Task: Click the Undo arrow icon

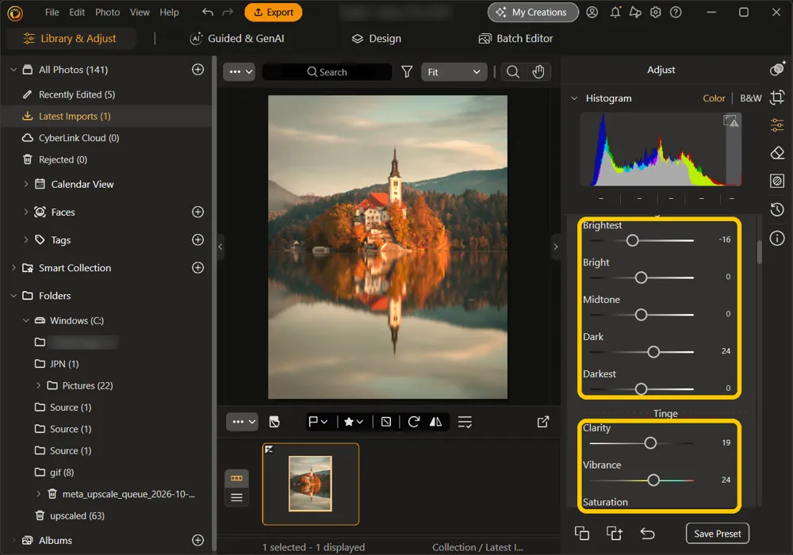Action: tap(207, 12)
